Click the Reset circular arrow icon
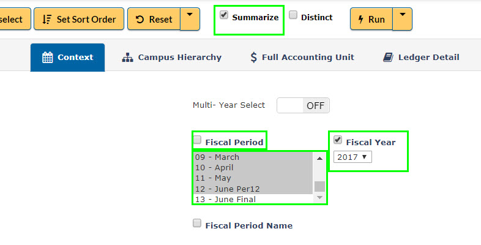This screenshot has width=481, height=245. [140, 20]
